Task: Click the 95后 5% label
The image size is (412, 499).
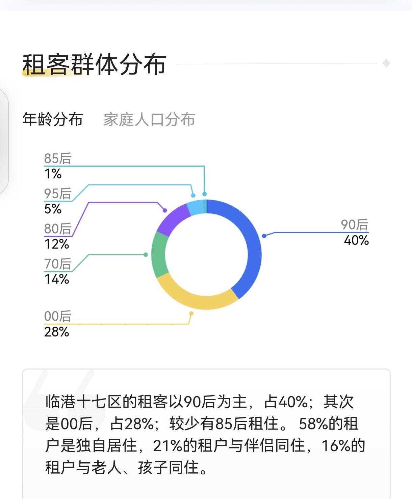Action: point(57,201)
